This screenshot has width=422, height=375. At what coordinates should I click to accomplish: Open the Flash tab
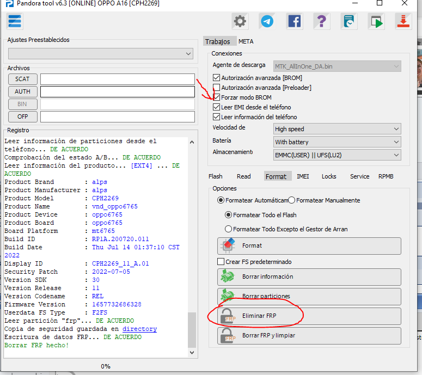(215, 176)
